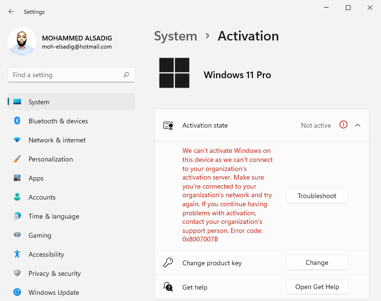Minimize the Settings window
Viewport: 381px width, 301px height.
326,8
